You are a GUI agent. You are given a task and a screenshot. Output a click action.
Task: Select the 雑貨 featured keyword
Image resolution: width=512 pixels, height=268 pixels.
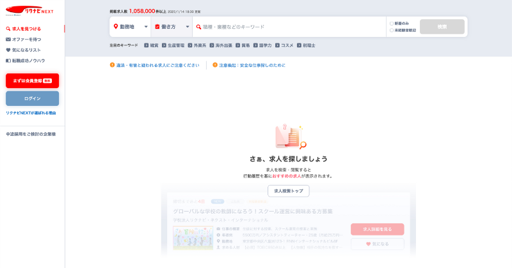pos(151,45)
